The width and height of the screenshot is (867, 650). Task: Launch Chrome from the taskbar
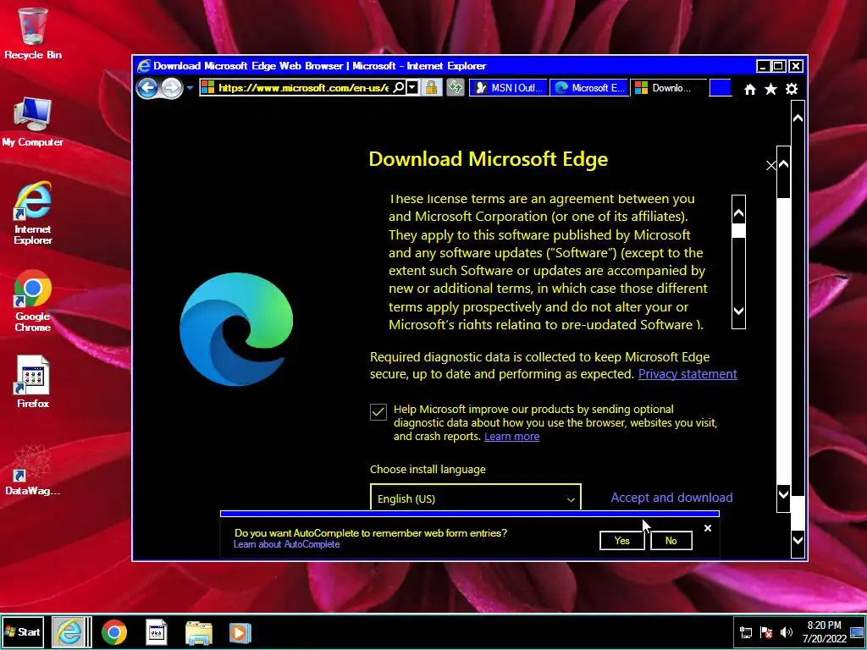(x=114, y=632)
